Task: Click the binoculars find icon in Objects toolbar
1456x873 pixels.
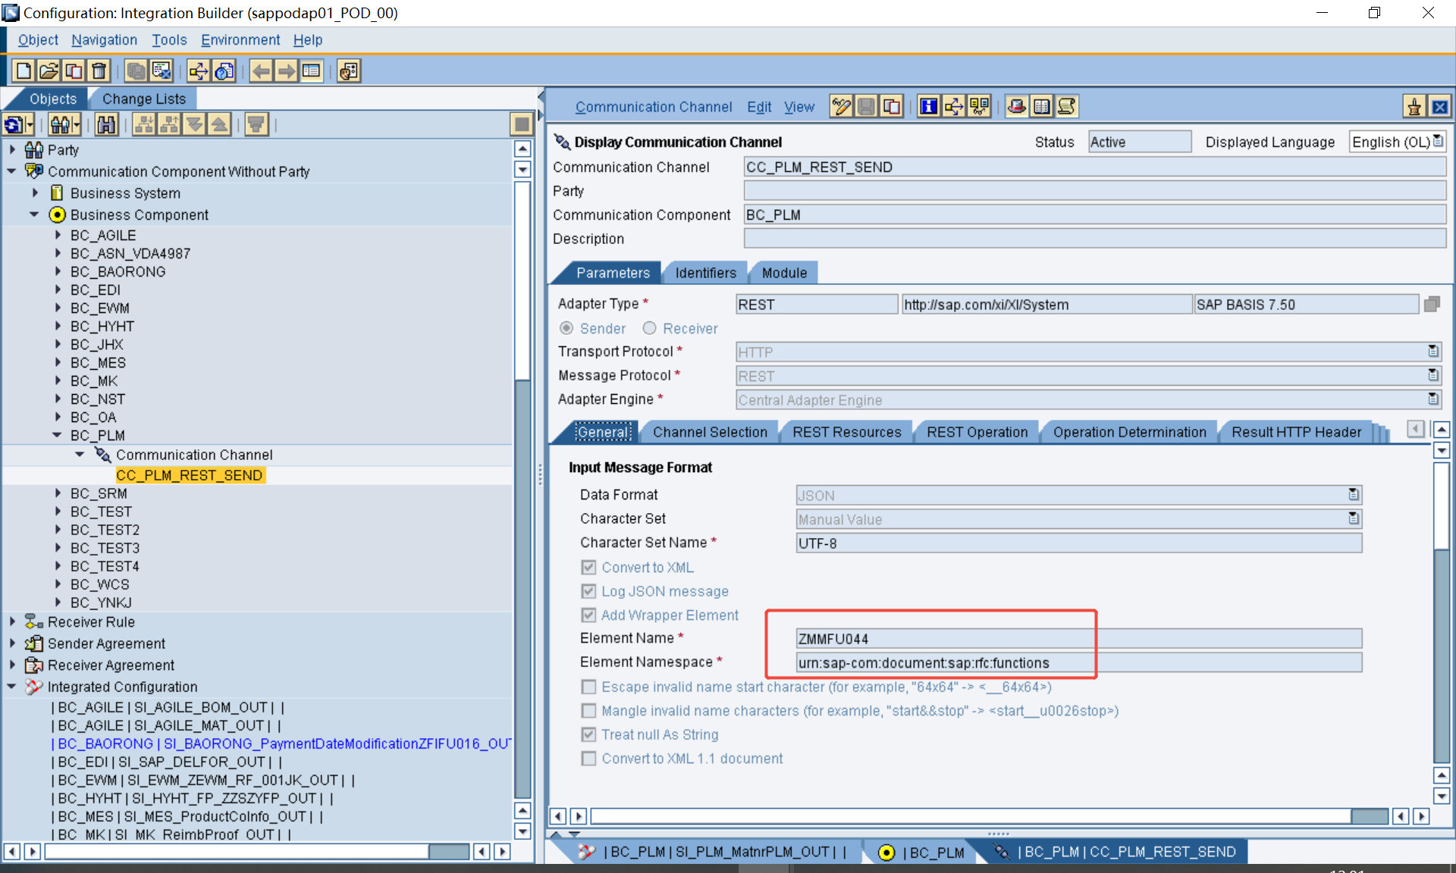Action: 107,124
